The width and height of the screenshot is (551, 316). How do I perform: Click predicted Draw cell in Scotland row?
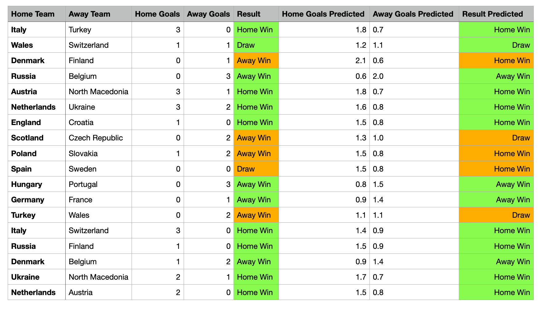coord(521,138)
